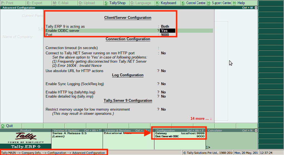
Task: Click the calculator prompt 1>
Action: 208,148
